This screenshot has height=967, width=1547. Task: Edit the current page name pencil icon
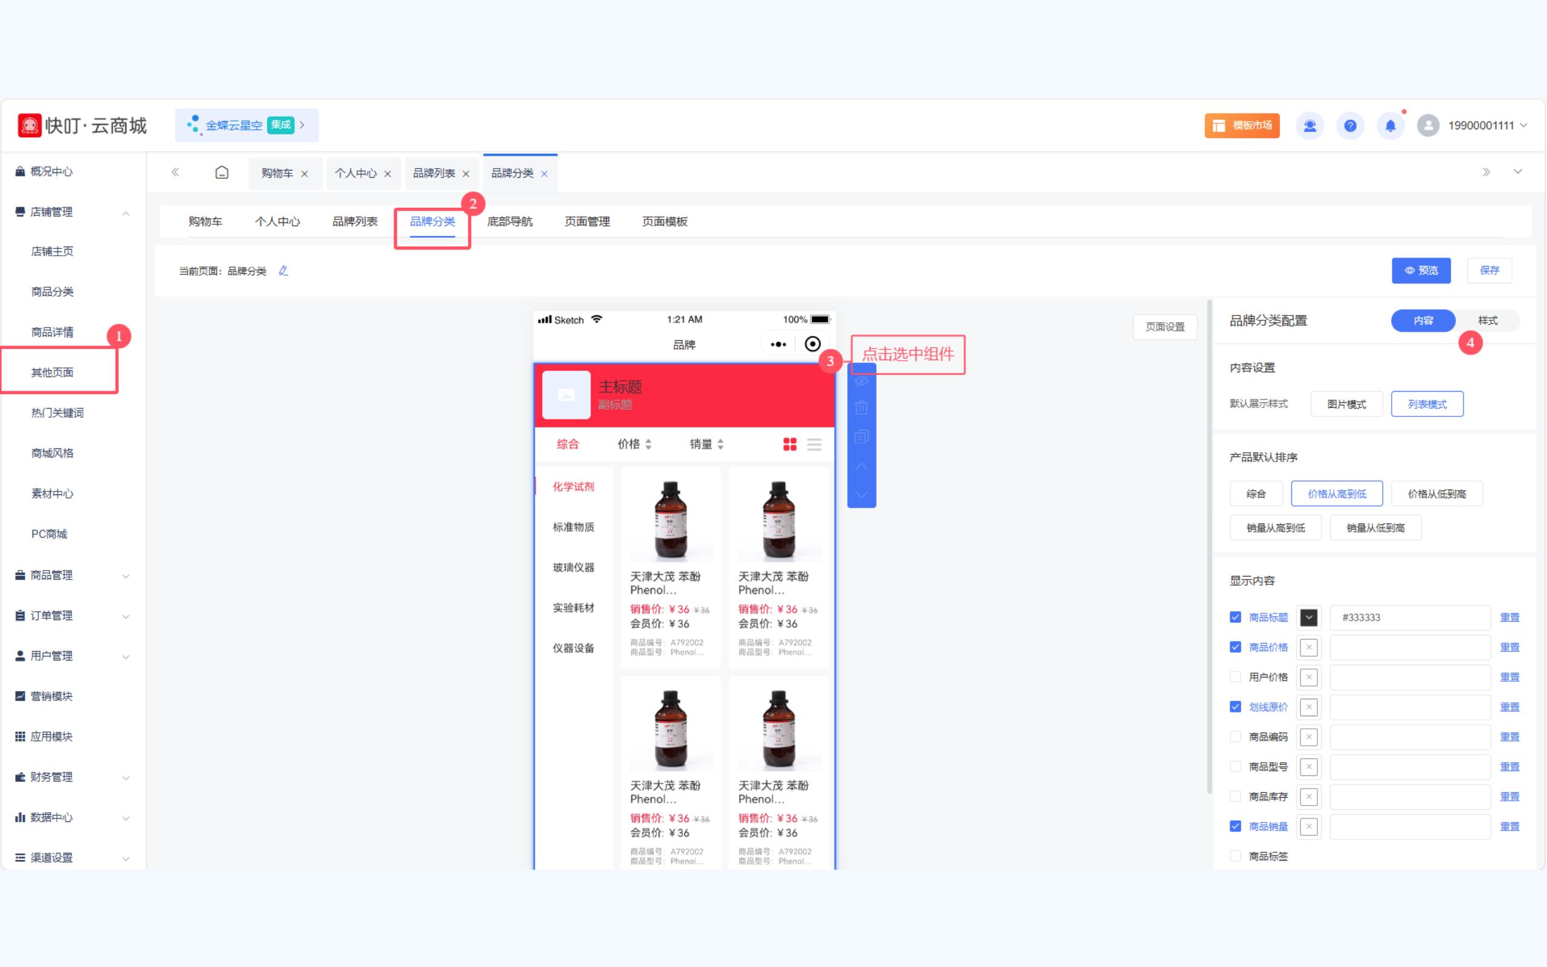coord(283,271)
